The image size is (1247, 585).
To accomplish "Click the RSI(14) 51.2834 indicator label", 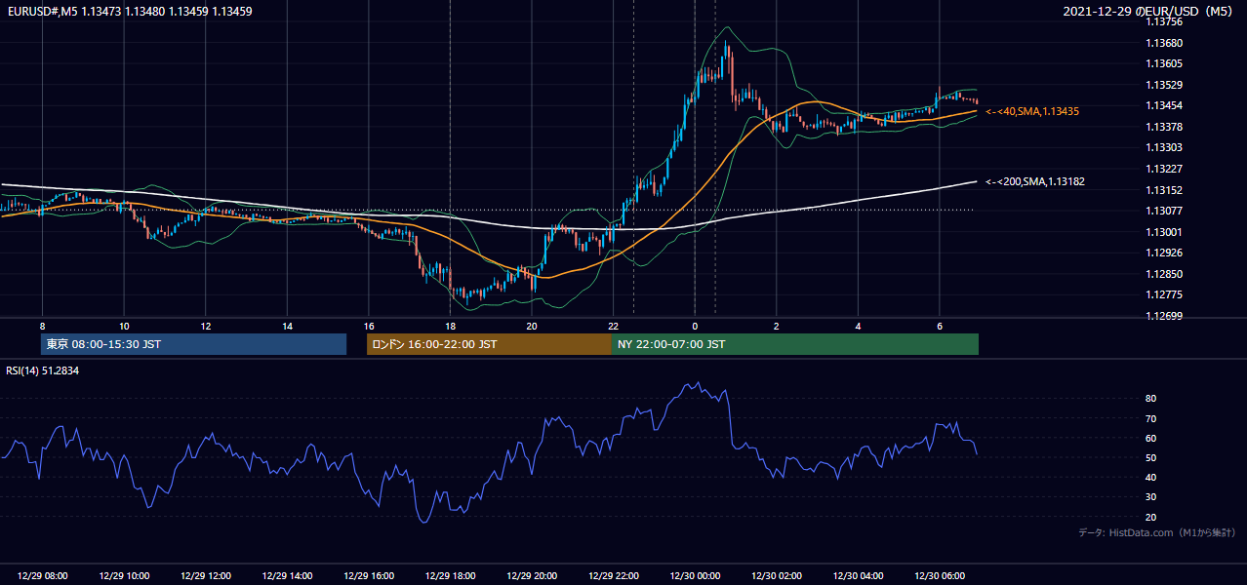I will coord(42,371).
